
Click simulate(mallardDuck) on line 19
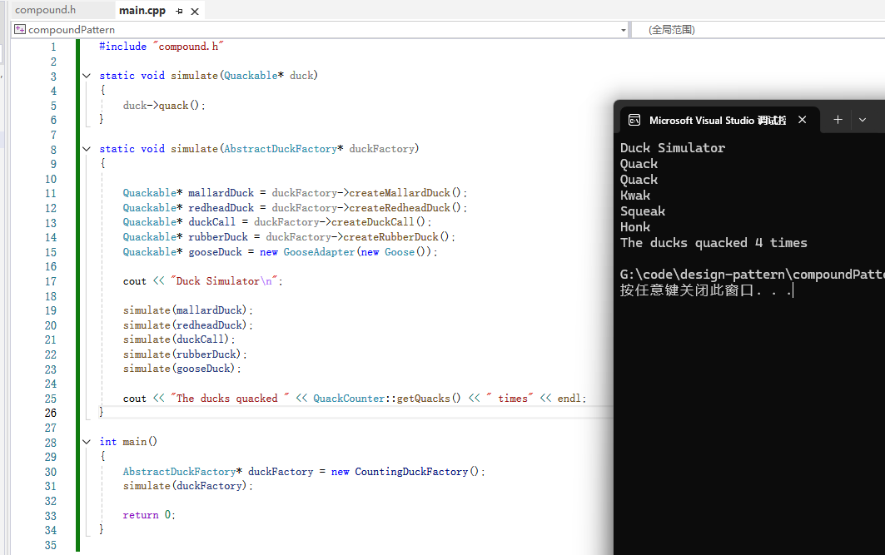tap(187, 310)
